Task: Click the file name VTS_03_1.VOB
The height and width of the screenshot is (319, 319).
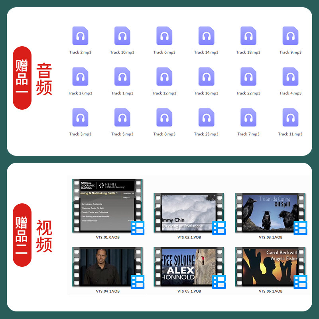Action: click(x=271, y=237)
